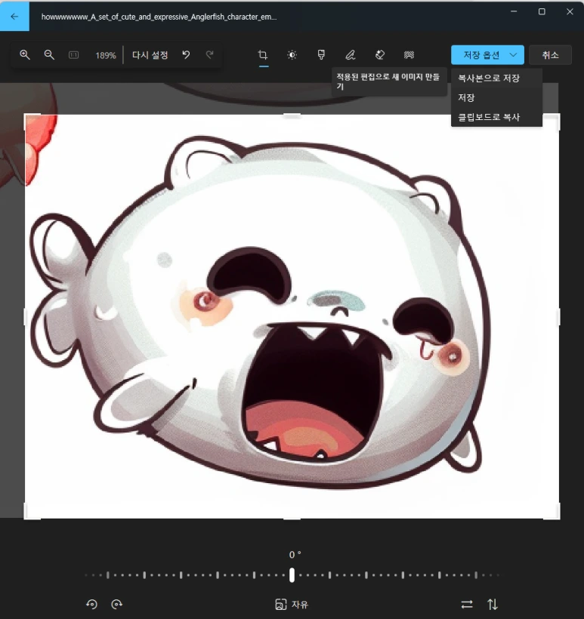
Task: Rotate image counterclockwise
Action: pyautogui.click(x=91, y=604)
